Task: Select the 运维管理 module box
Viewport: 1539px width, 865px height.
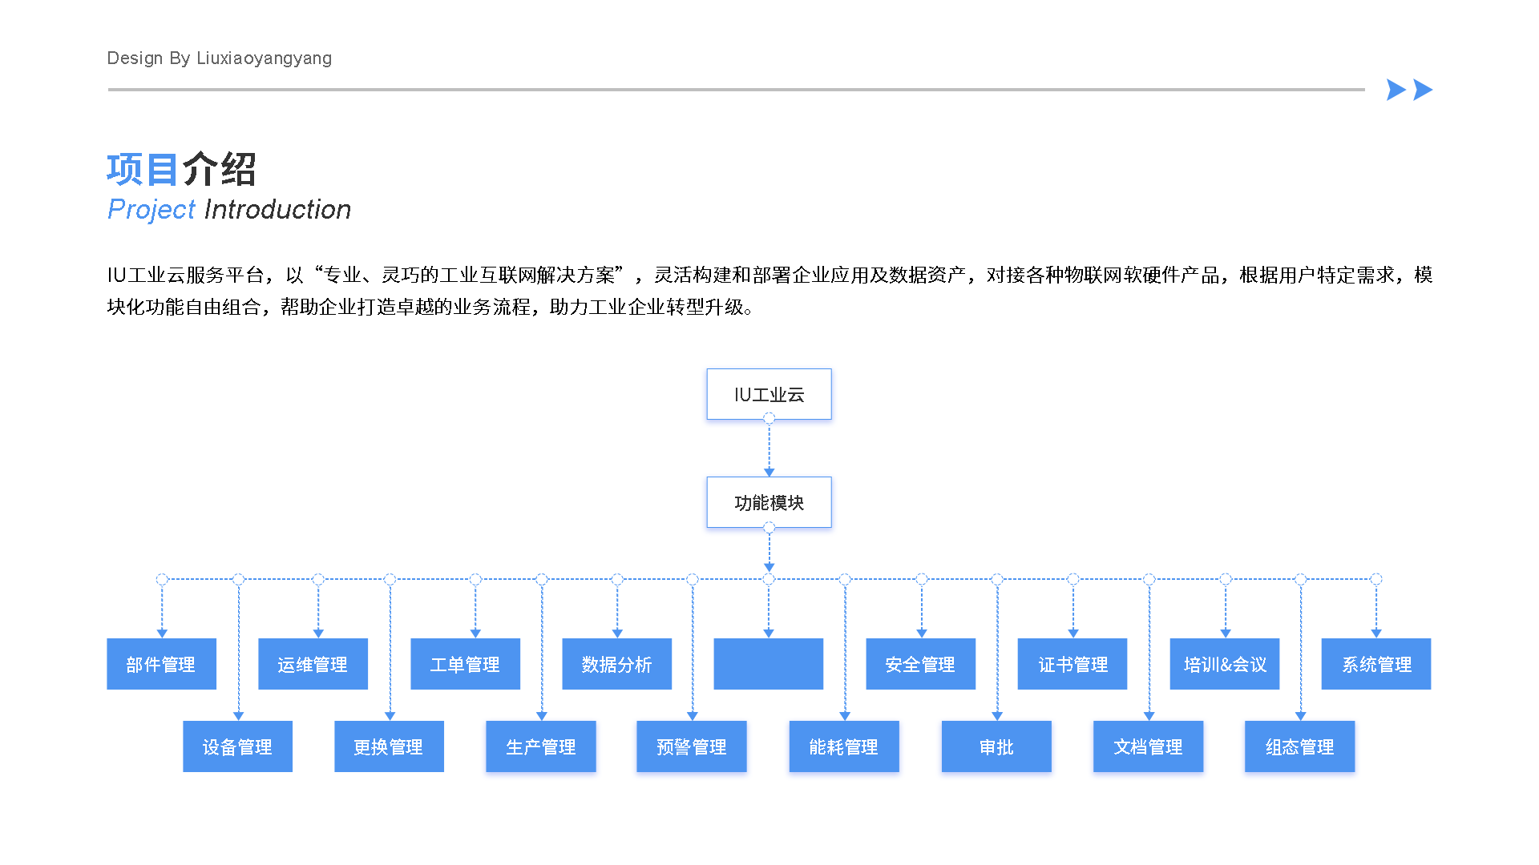Action: tap(313, 664)
